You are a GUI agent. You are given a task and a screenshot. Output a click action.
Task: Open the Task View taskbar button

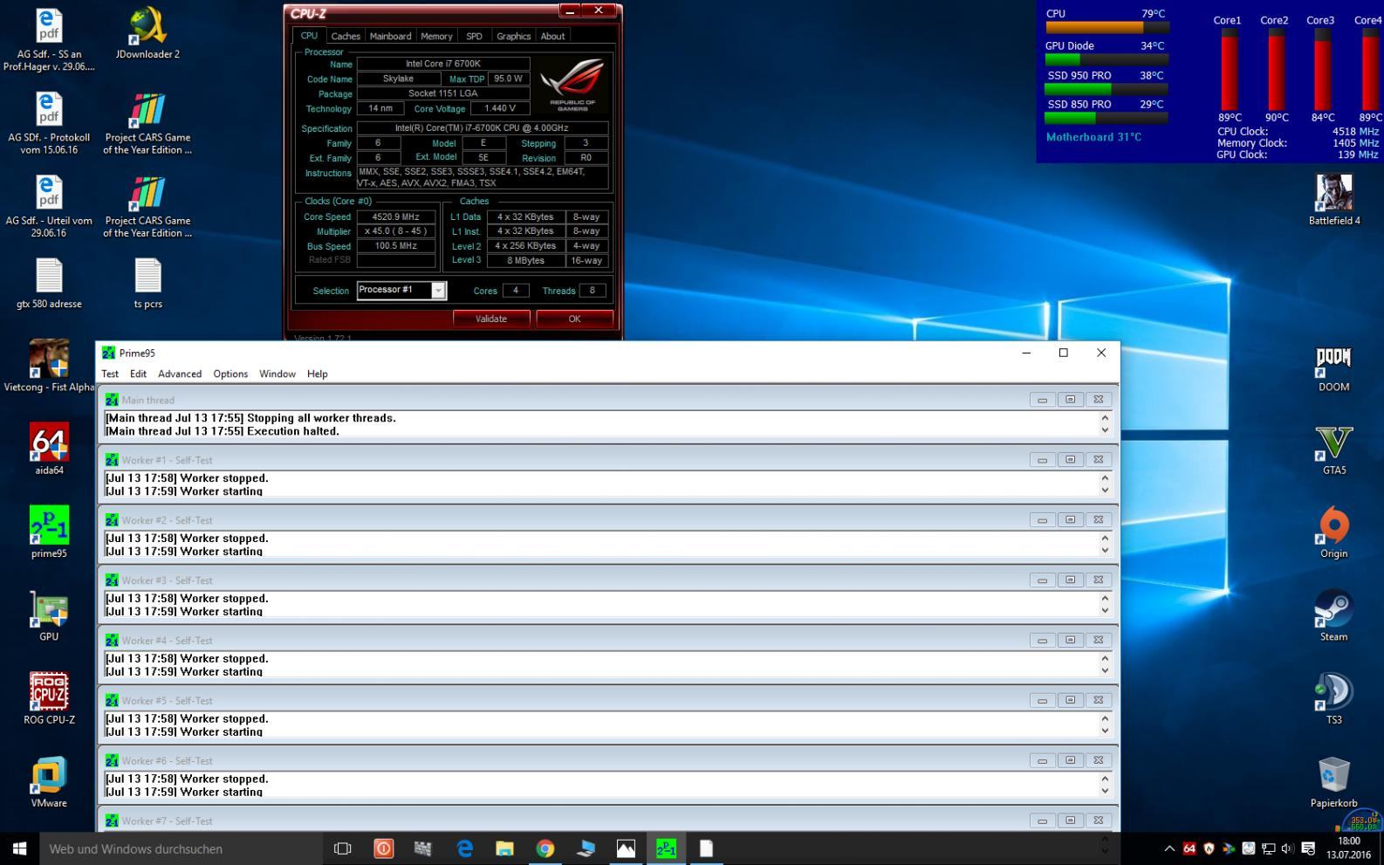[x=343, y=848]
